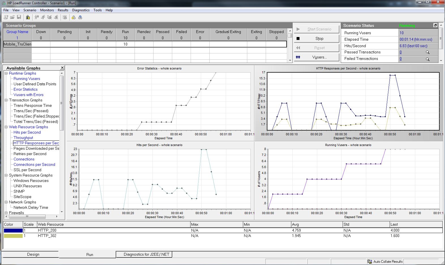Viewport: 445px width, 265px height.
Task: Select Throughput in the graph tree
Action: [x=23, y=138]
